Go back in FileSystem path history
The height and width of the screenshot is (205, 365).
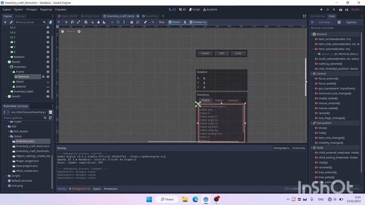[x=5, y=112]
